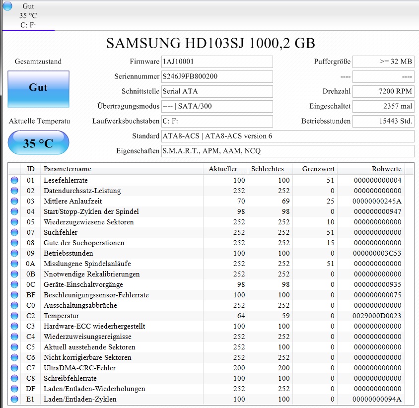Viewport: 419px width, 408px height.
Task: Click the Grenzwert column header
Action: pos(315,169)
